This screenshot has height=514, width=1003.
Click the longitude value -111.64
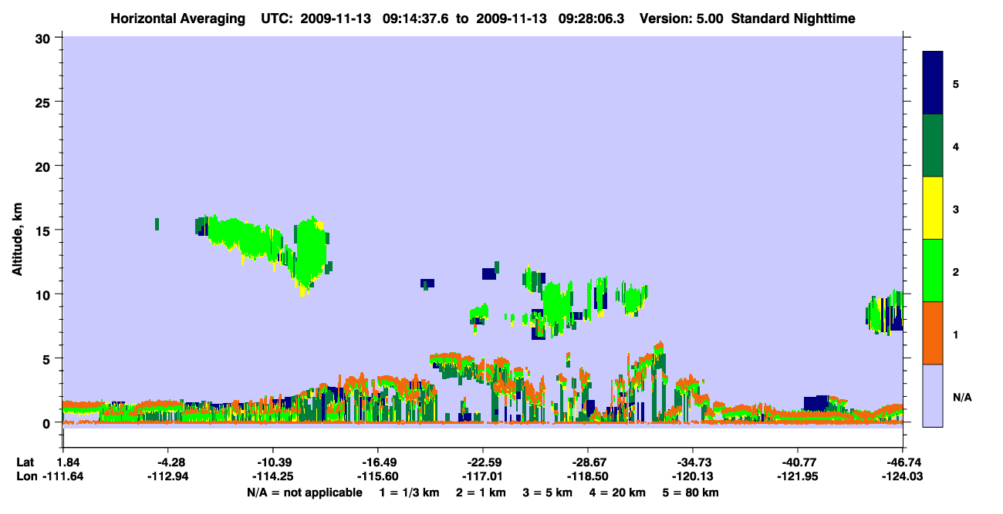[63, 476]
